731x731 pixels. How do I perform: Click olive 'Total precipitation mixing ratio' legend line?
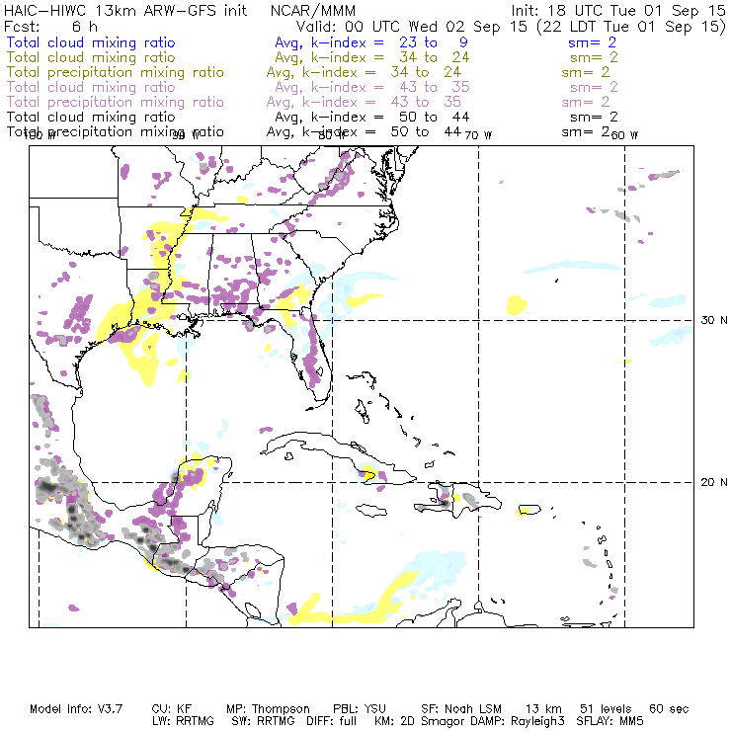(x=116, y=72)
